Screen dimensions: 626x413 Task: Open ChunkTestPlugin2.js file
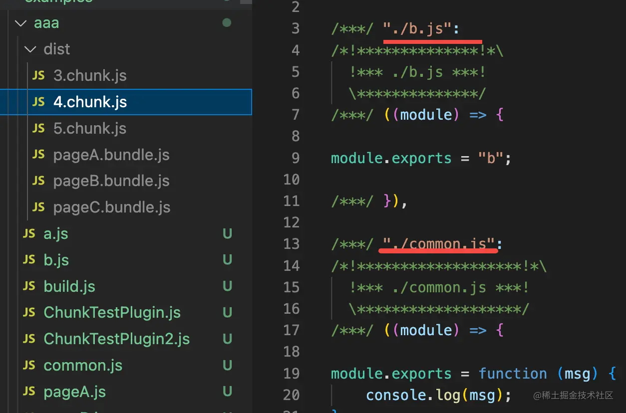point(117,339)
